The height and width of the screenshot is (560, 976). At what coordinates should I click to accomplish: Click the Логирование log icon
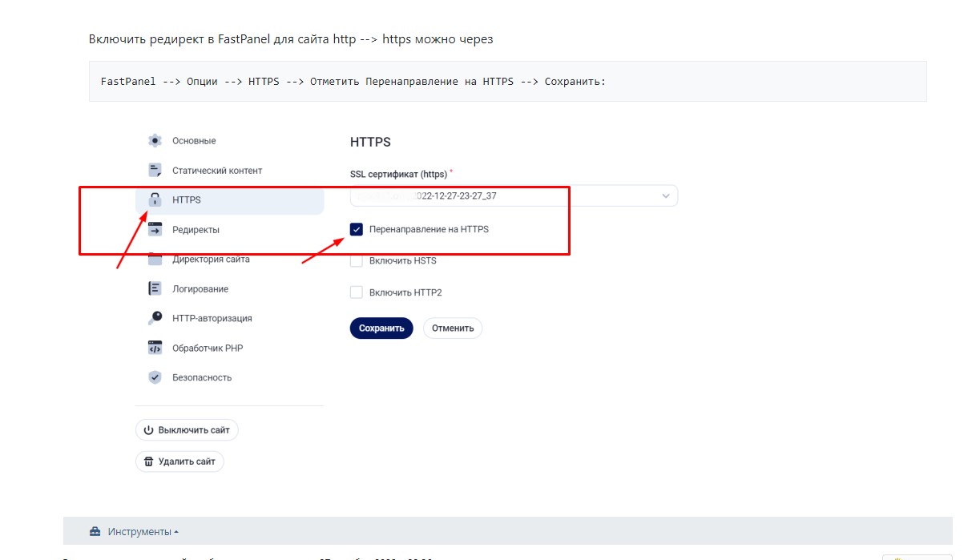click(155, 288)
